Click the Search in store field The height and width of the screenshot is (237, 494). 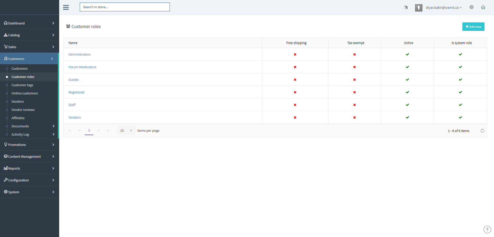point(125,7)
